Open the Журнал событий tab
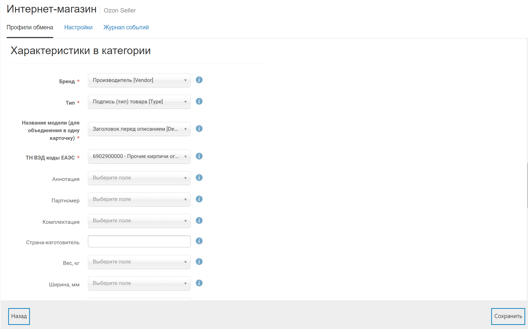This screenshot has width=528, height=329. pyautogui.click(x=126, y=27)
